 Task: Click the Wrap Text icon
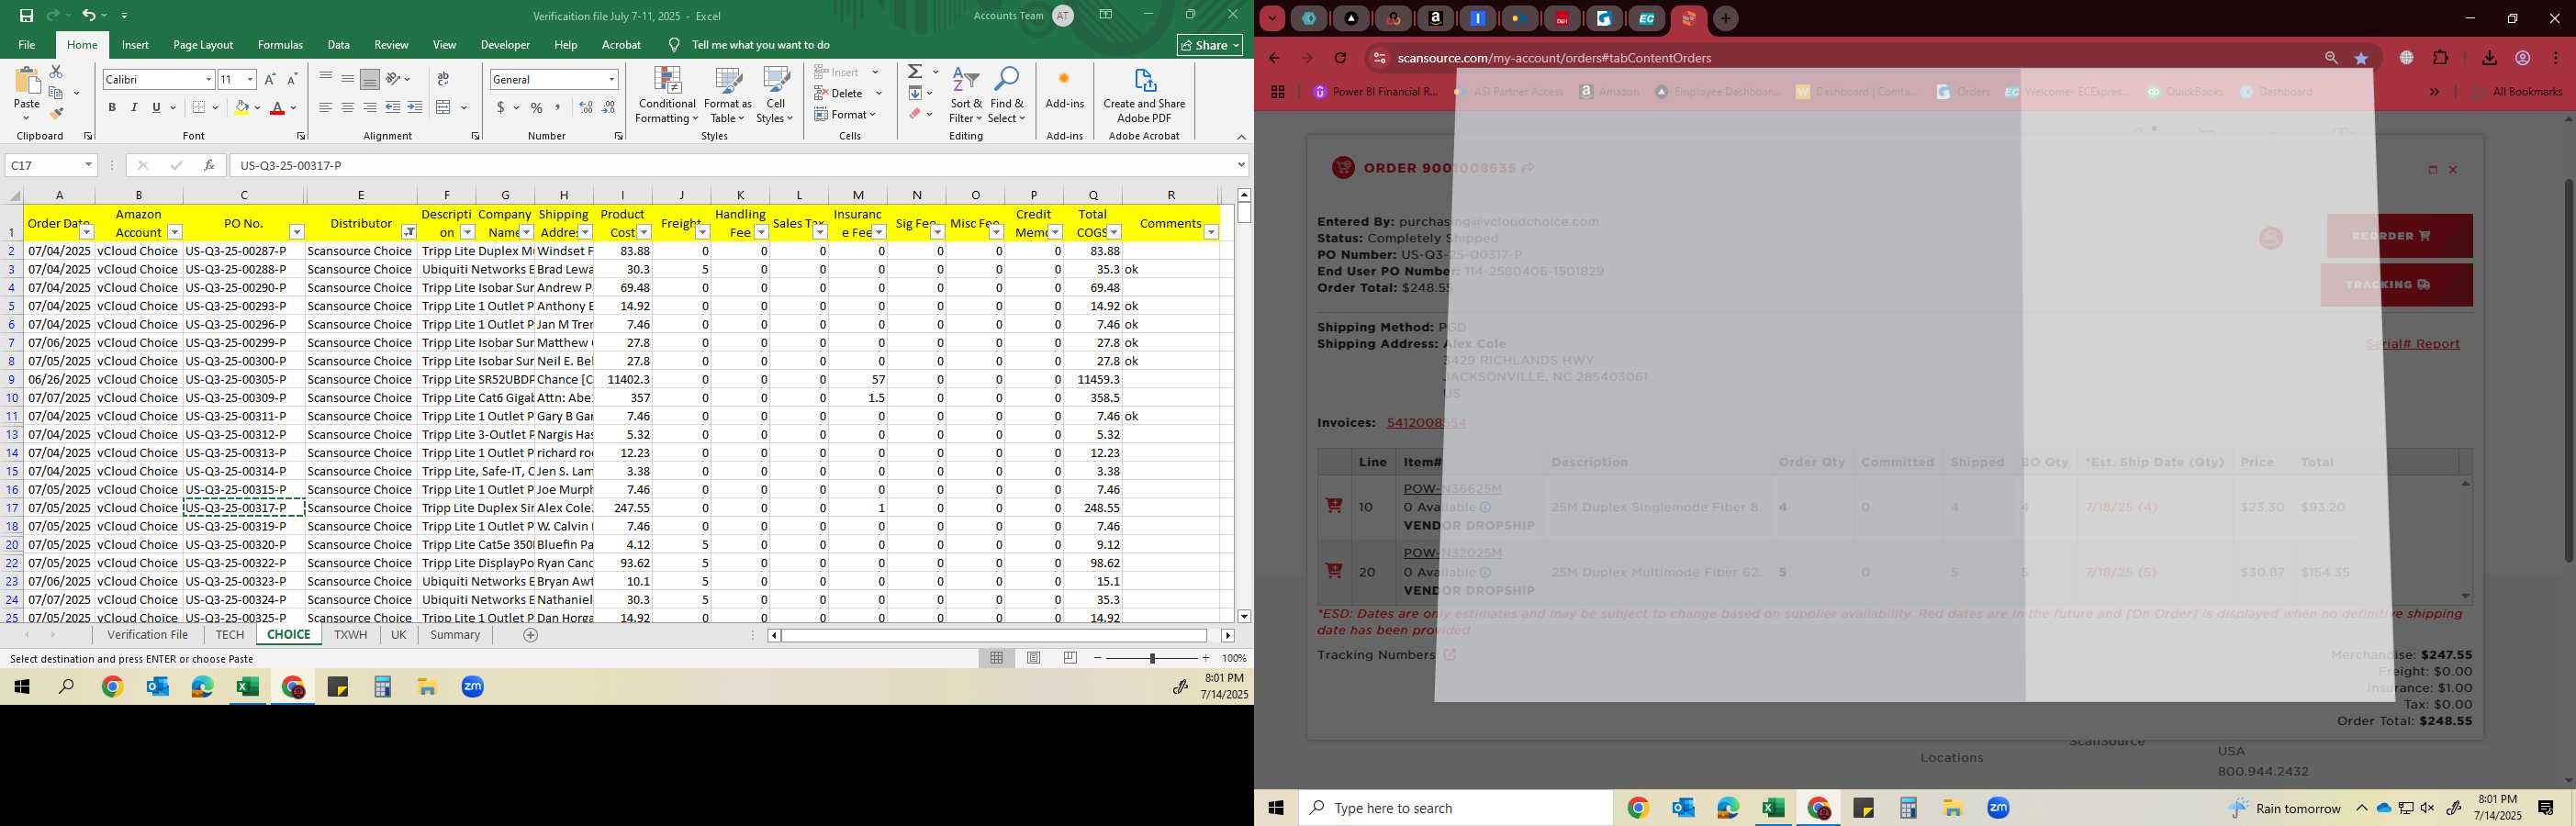(443, 79)
